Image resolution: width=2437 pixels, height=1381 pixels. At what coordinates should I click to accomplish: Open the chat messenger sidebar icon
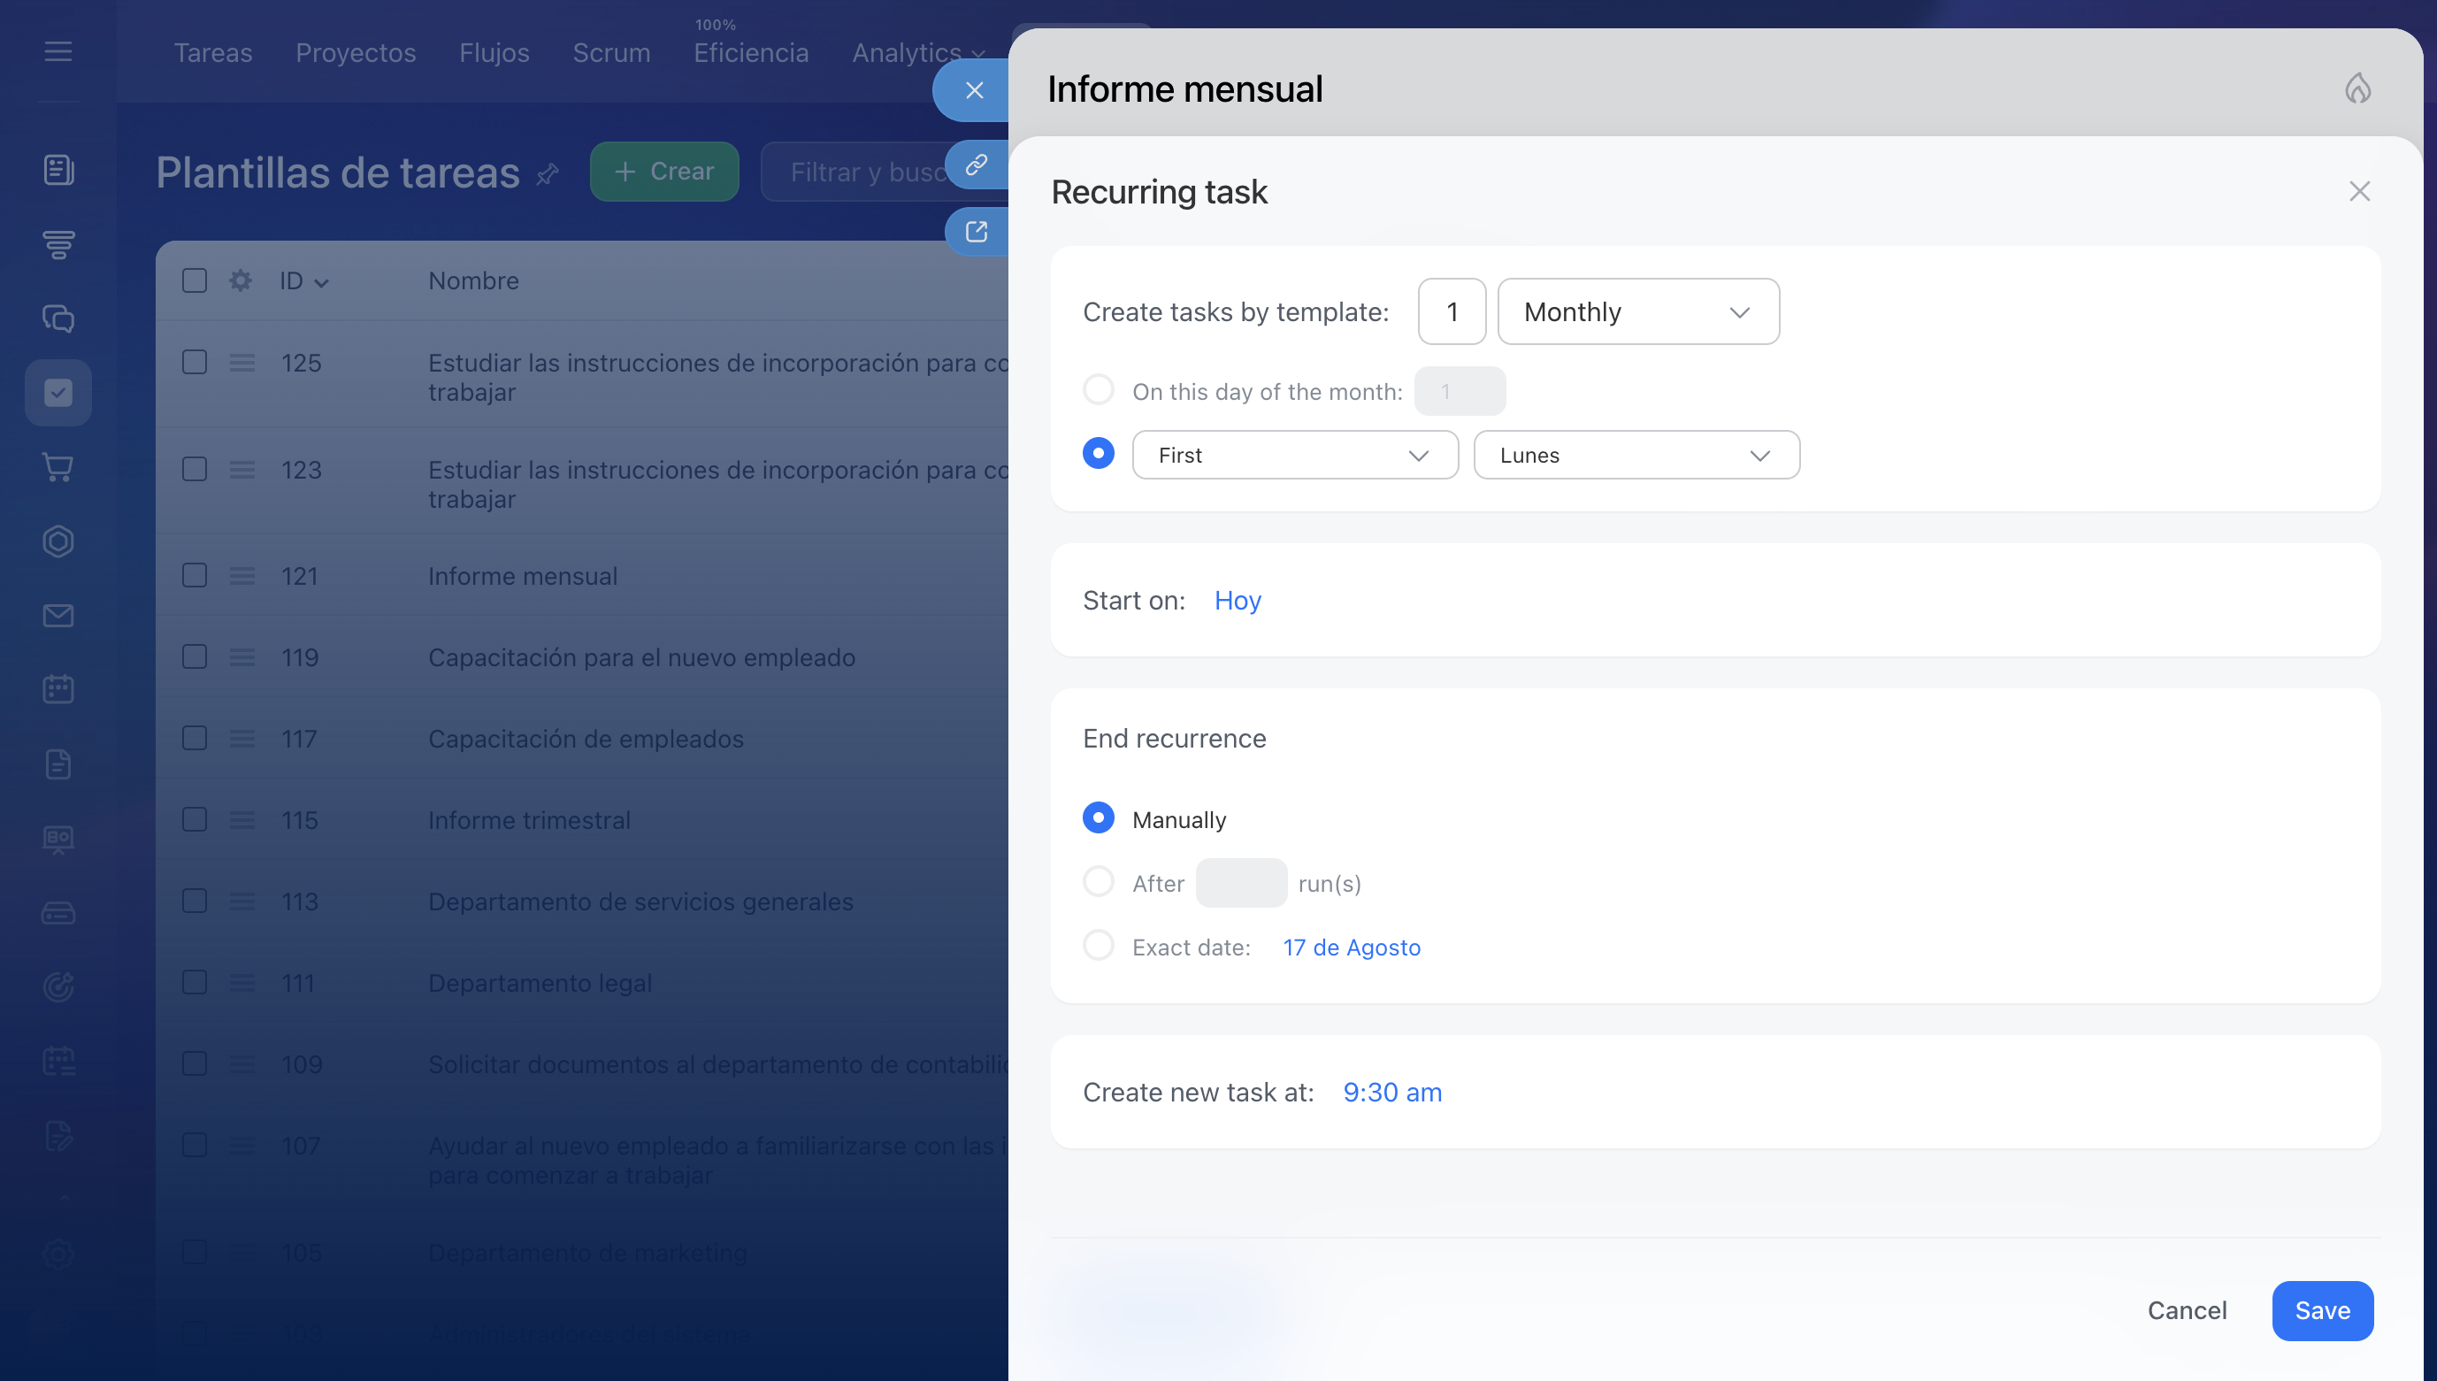57,318
